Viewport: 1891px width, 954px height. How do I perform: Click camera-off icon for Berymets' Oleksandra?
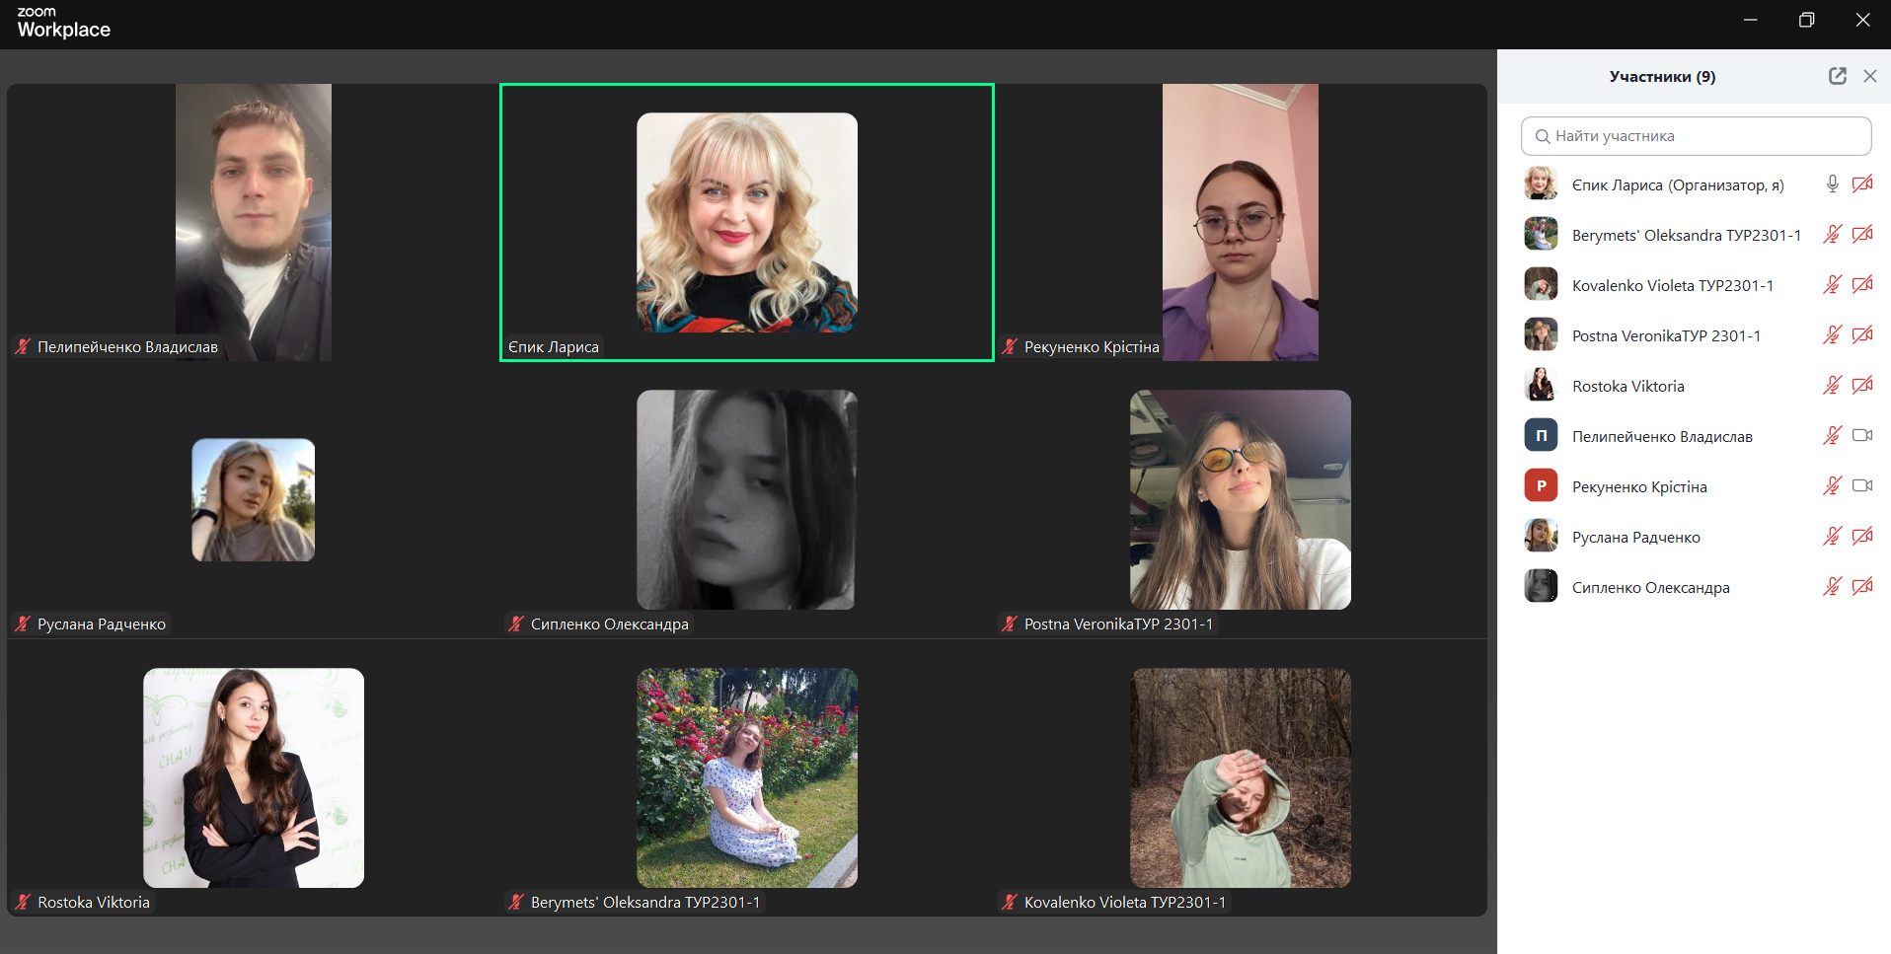click(x=1862, y=235)
